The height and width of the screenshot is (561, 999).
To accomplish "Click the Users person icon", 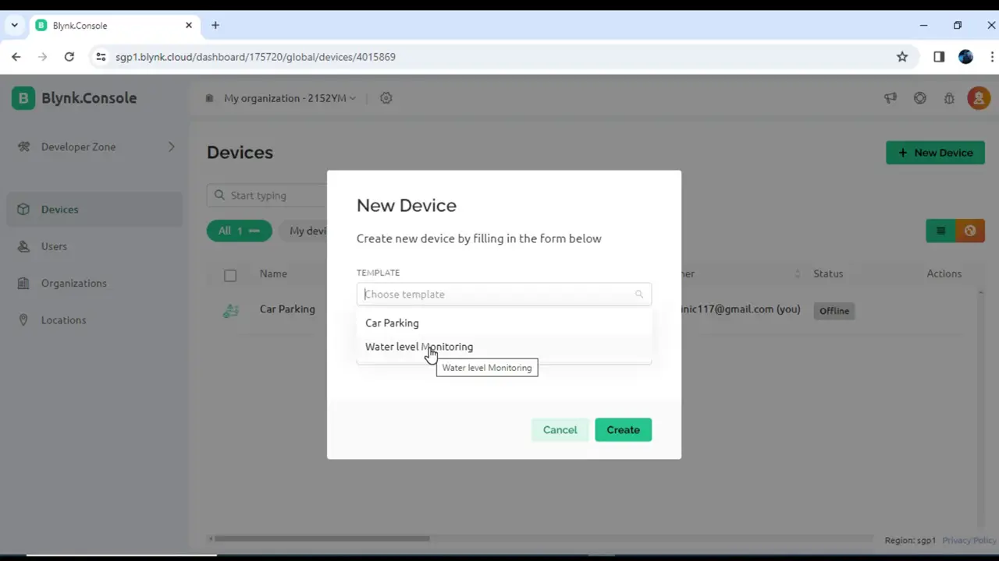I will (x=23, y=246).
